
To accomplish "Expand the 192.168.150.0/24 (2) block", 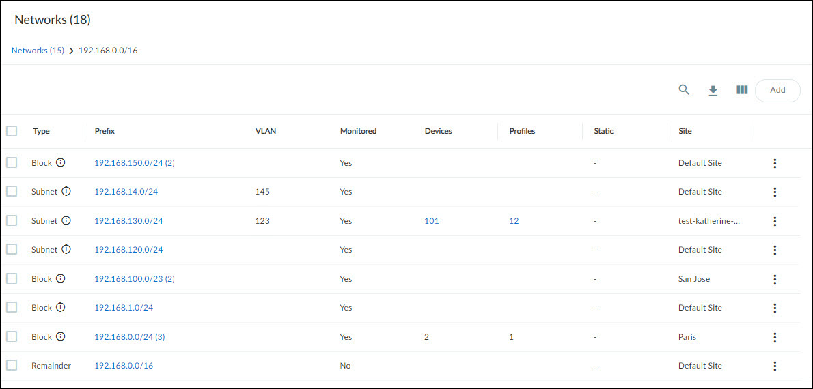I will point(134,163).
